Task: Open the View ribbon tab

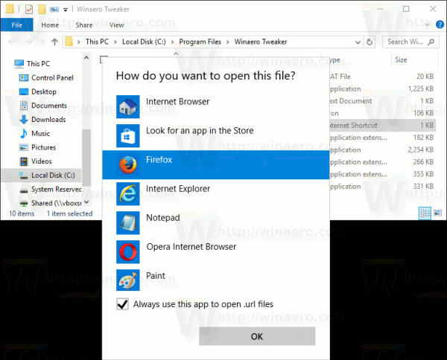Action: click(x=117, y=25)
